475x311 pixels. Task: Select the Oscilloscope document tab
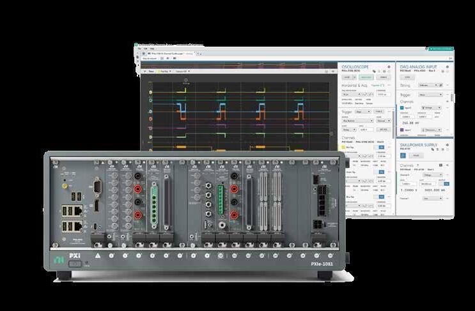[x=170, y=53]
